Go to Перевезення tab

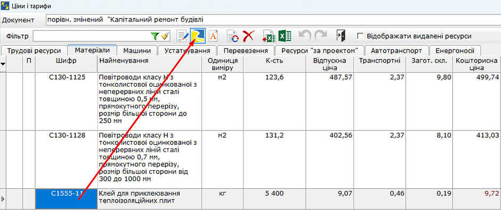click(245, 51)
